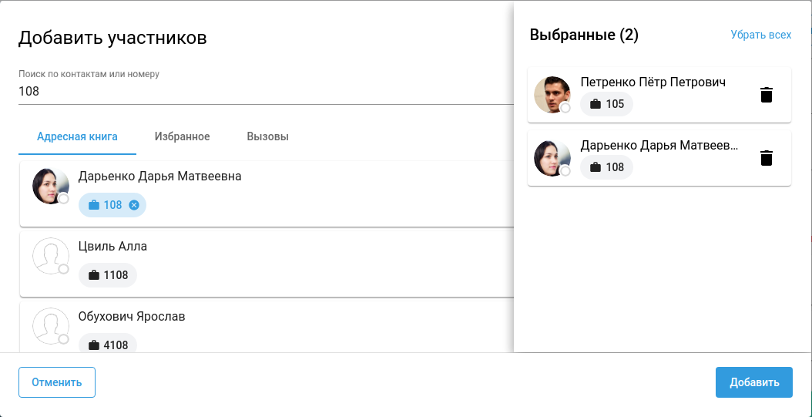
Task: Click the Убрать всех link
Action: tap(760, 35)
